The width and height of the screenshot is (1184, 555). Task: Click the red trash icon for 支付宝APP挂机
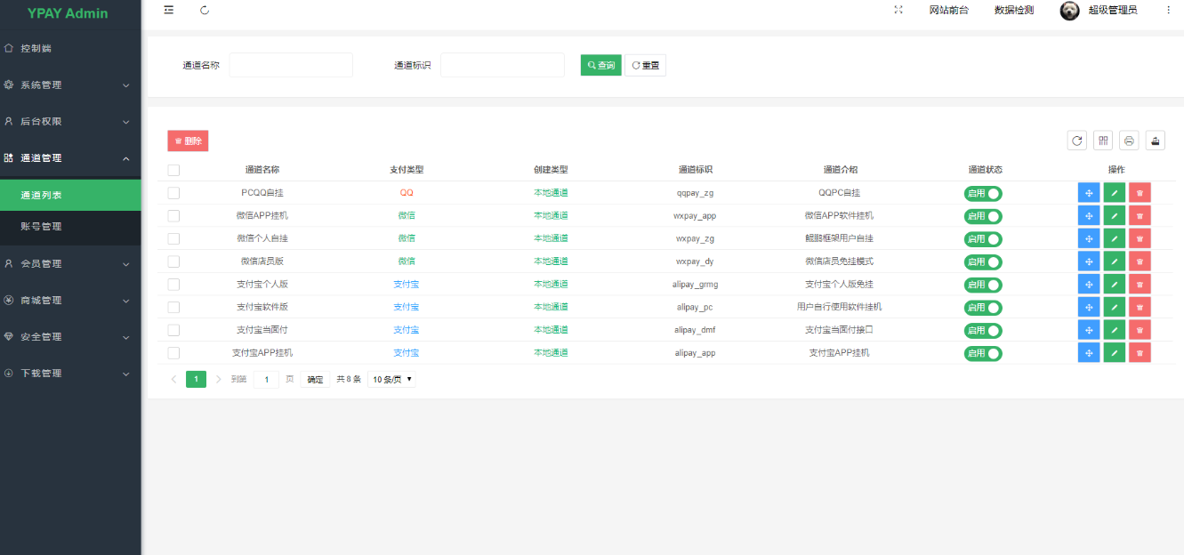[1140, 352]
